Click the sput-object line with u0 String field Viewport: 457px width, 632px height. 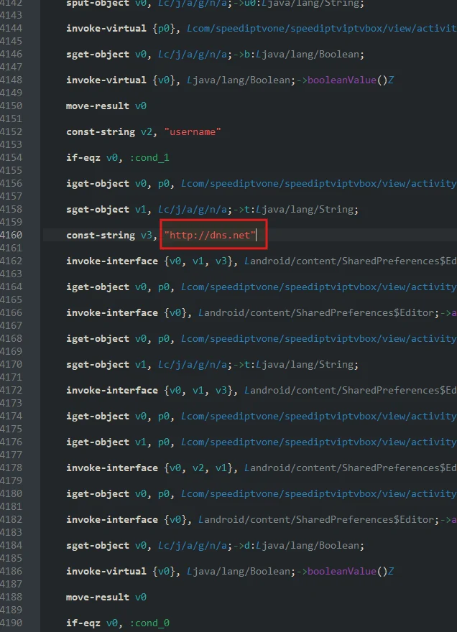point(215,4)
